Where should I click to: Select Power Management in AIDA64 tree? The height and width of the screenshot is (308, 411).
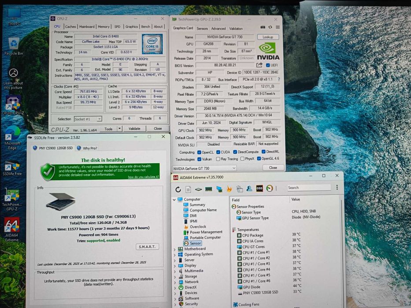point(203,232)
